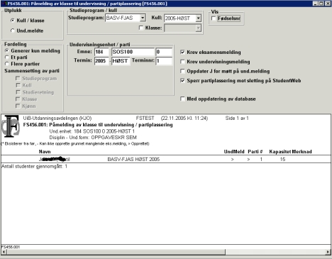Select the Et parti option
This screenshot has height=259, width=332.
pyautogui.click(x=7, y=57)
